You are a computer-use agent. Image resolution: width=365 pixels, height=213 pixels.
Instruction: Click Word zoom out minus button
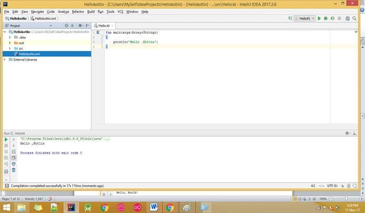tap(331, 199)
